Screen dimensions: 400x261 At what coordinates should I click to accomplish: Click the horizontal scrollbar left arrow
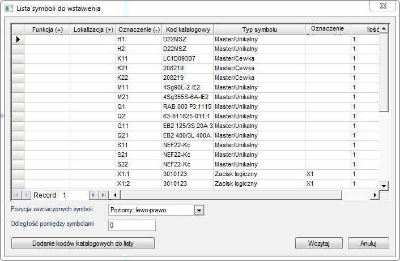(x=115, y=195)
